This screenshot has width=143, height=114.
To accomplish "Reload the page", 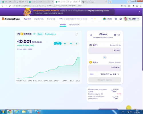I will pos(10,6).
